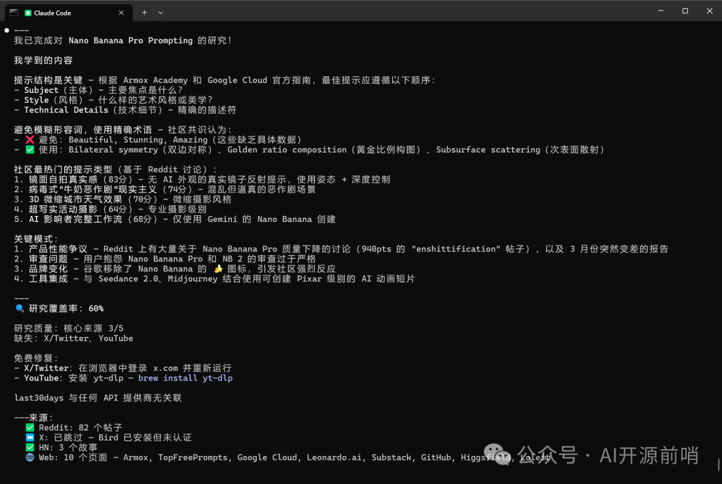Click the banana emoji in the 品牌变化 line
The image size is (722, 484).
click(217, 269)
